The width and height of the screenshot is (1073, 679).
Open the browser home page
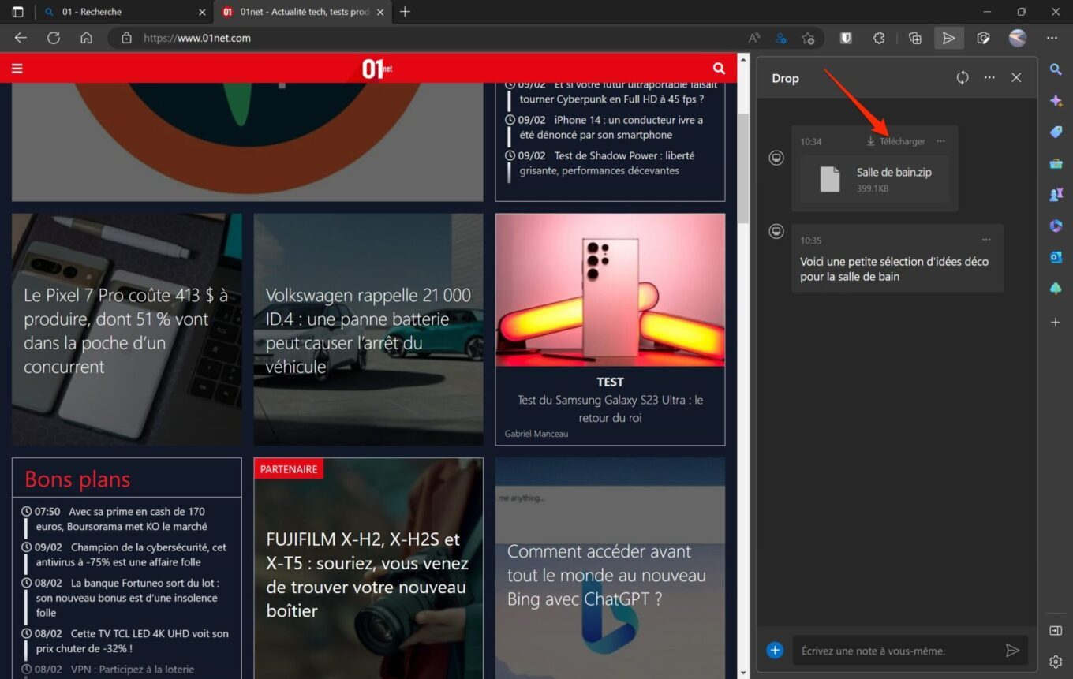pyautogui.click(x=87, y=38)
